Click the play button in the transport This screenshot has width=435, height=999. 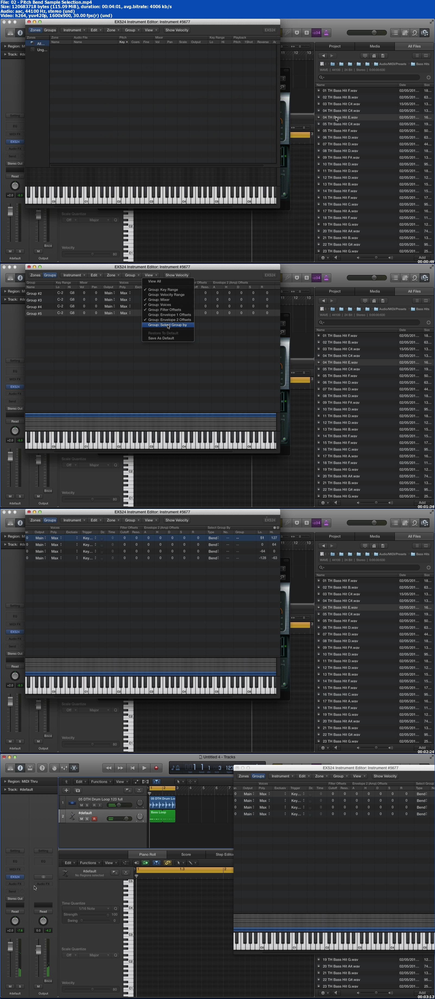144,768
